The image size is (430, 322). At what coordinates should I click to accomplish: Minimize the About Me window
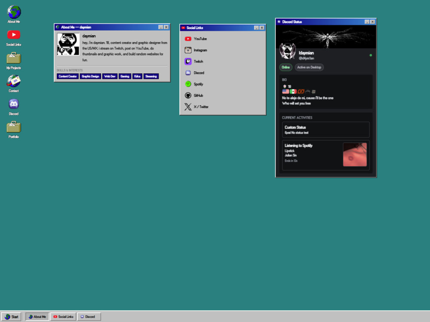coord(161,27)
